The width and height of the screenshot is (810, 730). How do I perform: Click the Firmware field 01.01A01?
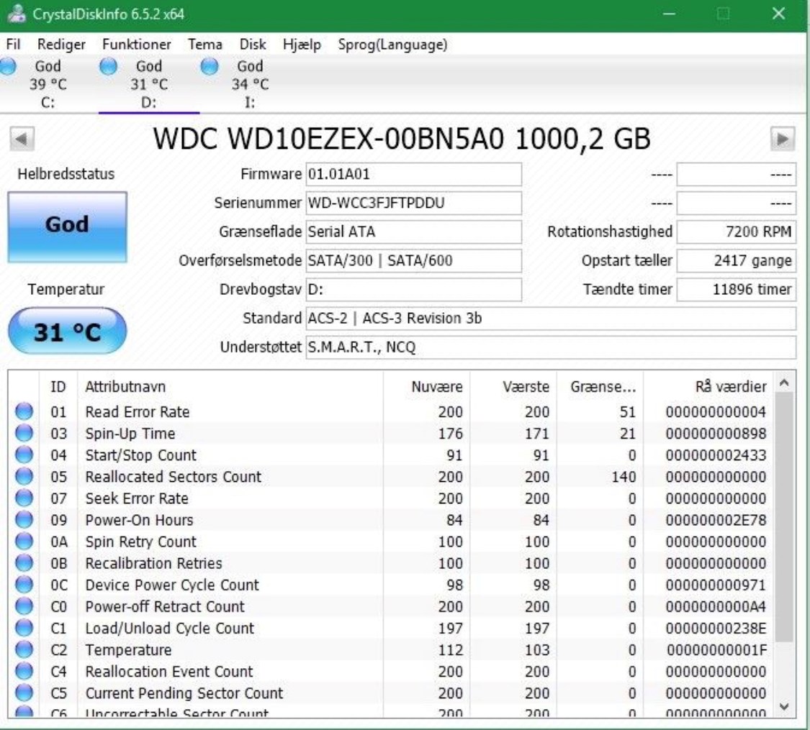coord(414,174)
